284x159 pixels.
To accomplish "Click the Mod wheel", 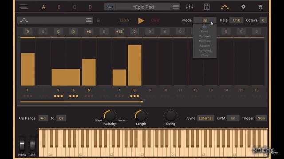I will [32, 144].
